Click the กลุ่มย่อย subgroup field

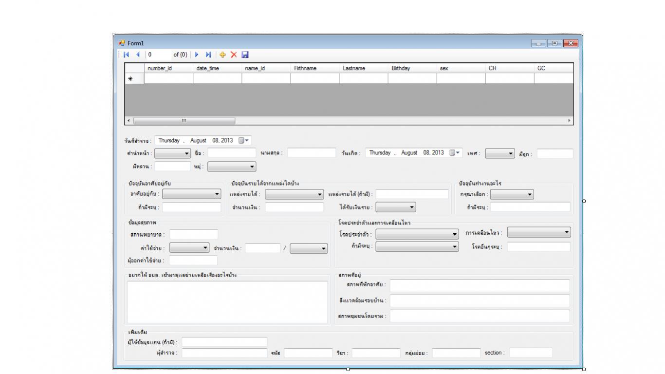coord(456,353)
